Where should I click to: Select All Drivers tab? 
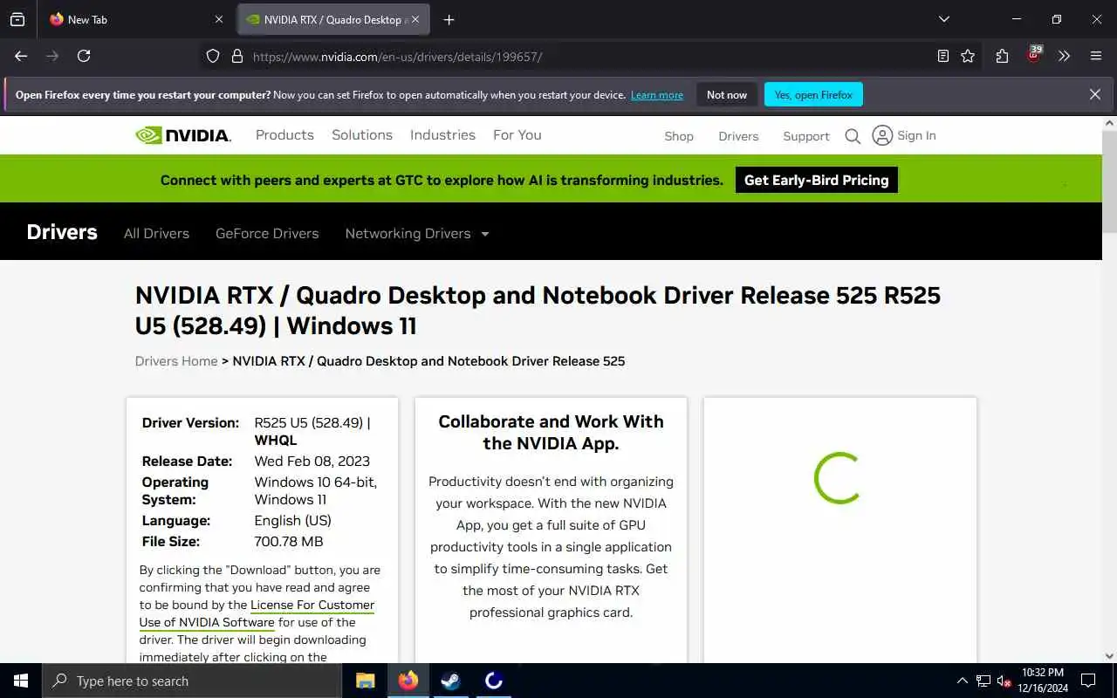click(x=156, y=233)
